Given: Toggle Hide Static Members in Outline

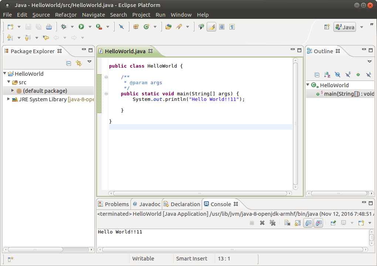Looking at the screenshot, I should click(x=348, y=75).
